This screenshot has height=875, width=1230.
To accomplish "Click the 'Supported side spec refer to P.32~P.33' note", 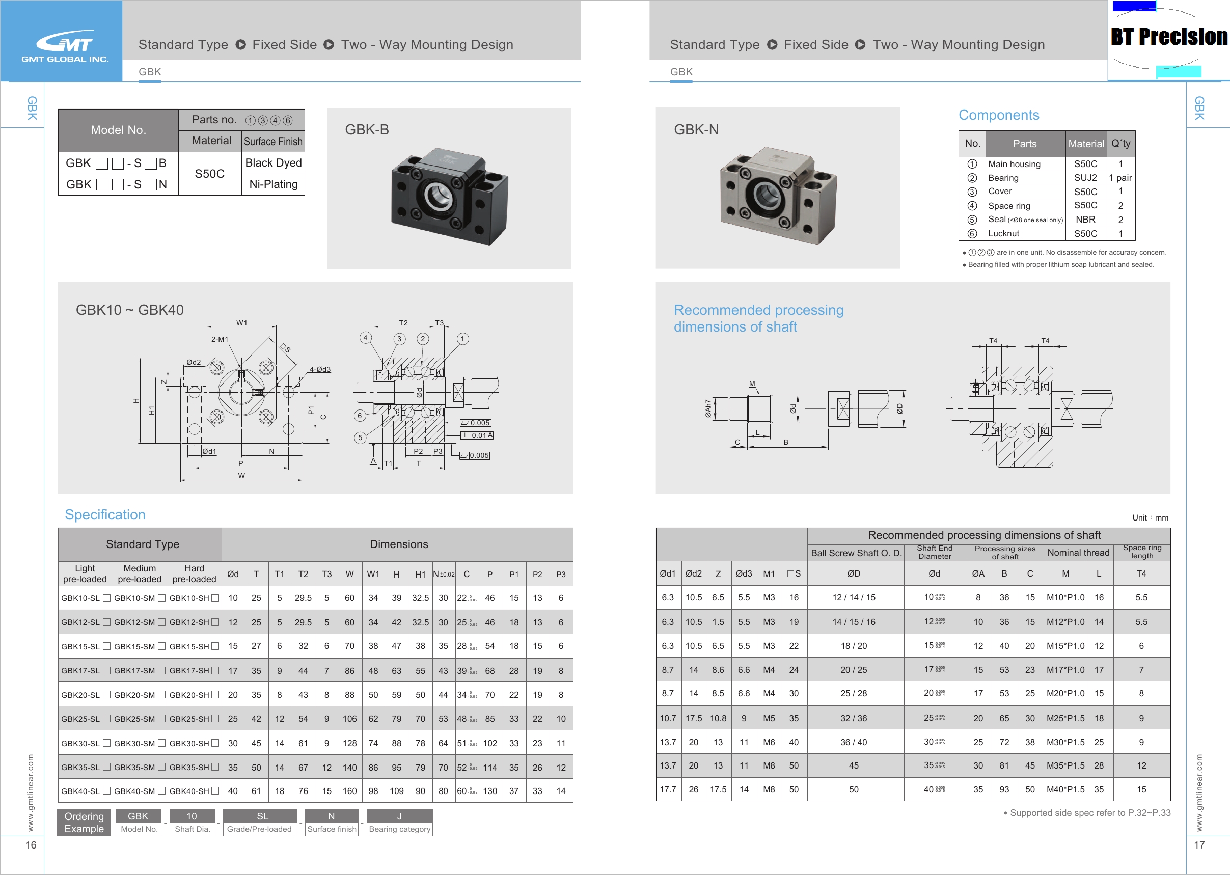I will point(1087,812).
